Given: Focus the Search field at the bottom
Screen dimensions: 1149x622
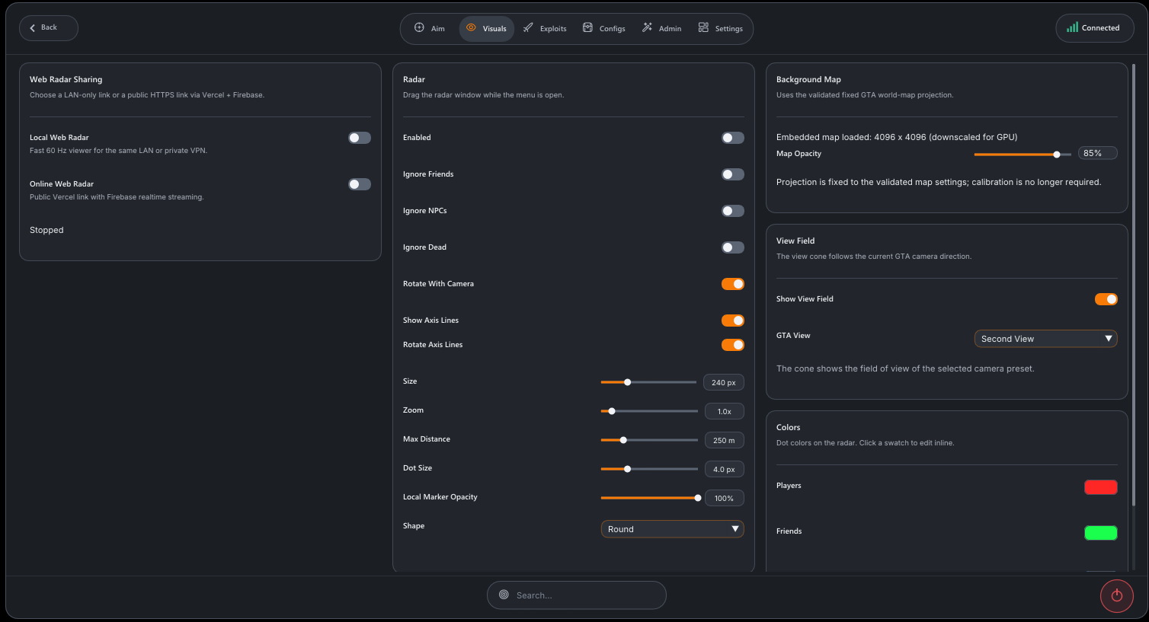Looking at the screenshot, I should [577, 595].
